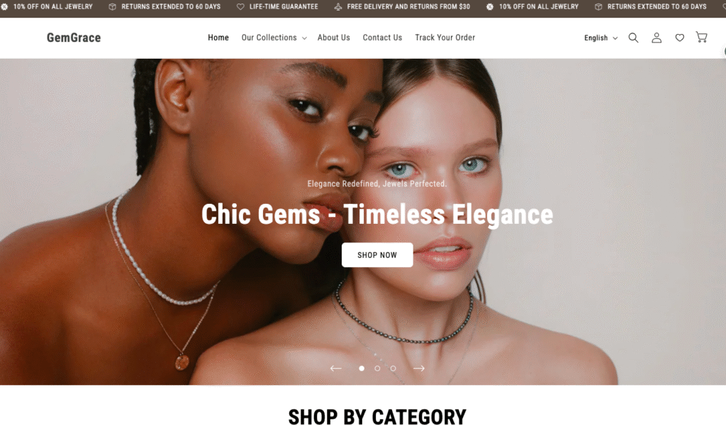The height and width of the screenshot is (425, 726).
Task: Open the English language selector
Action: point(601,38)
